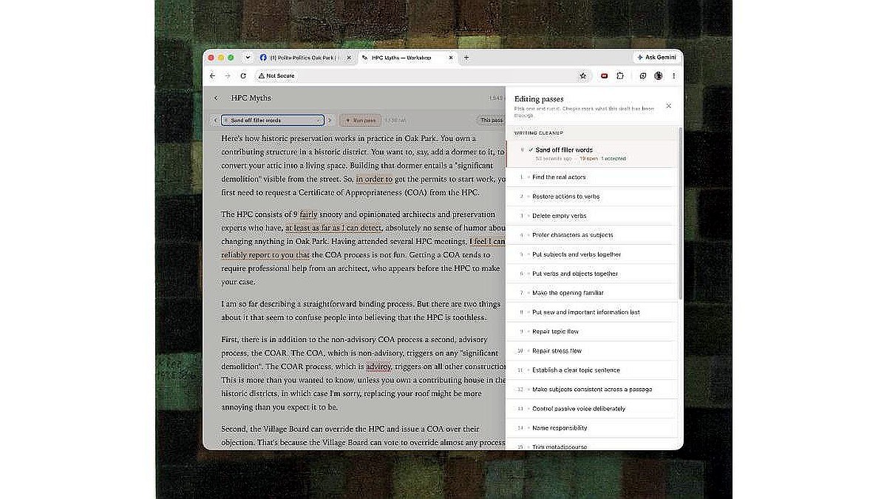Screen dimensions: 887x499
Task: Click highlighted word "fairly" in the draft
Action: (308, 214)
